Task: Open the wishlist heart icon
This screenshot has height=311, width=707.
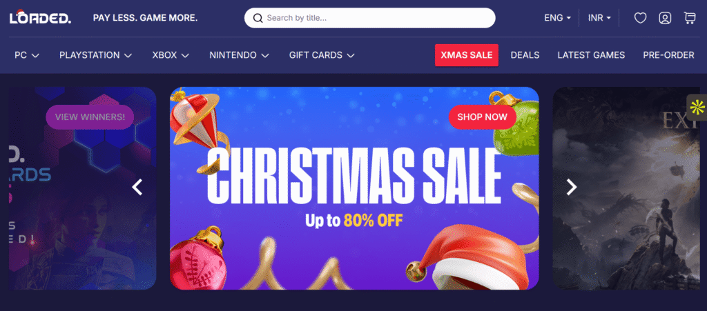Action: pyautogui.click(x=640, y=18)
